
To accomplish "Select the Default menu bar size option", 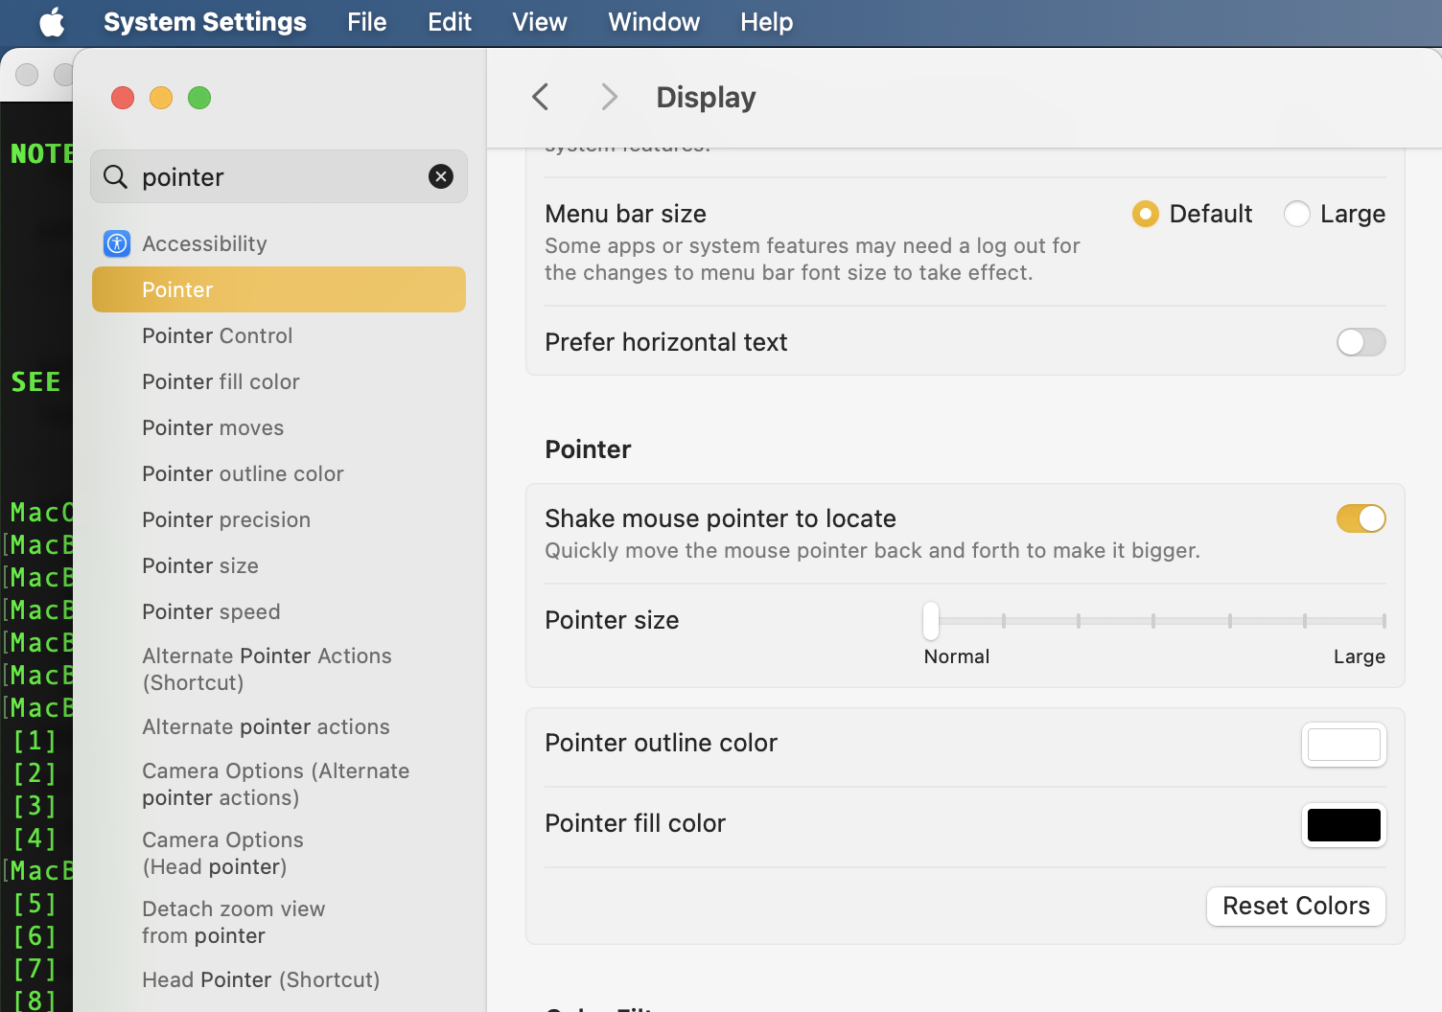I will pos(1145,214).
